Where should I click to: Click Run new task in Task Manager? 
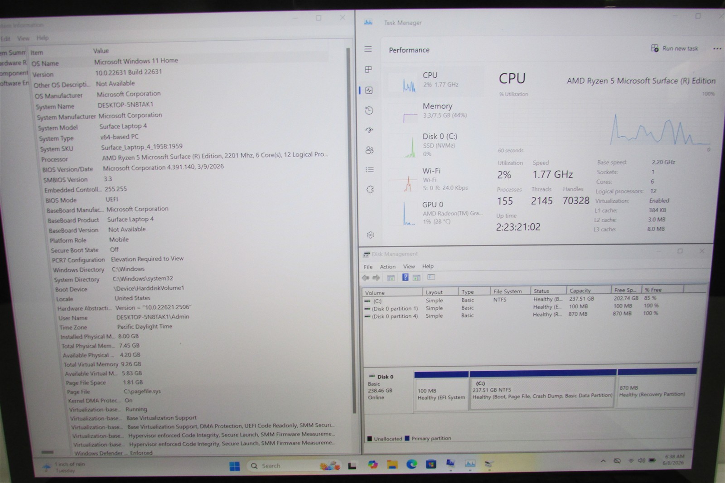(674, 48)
